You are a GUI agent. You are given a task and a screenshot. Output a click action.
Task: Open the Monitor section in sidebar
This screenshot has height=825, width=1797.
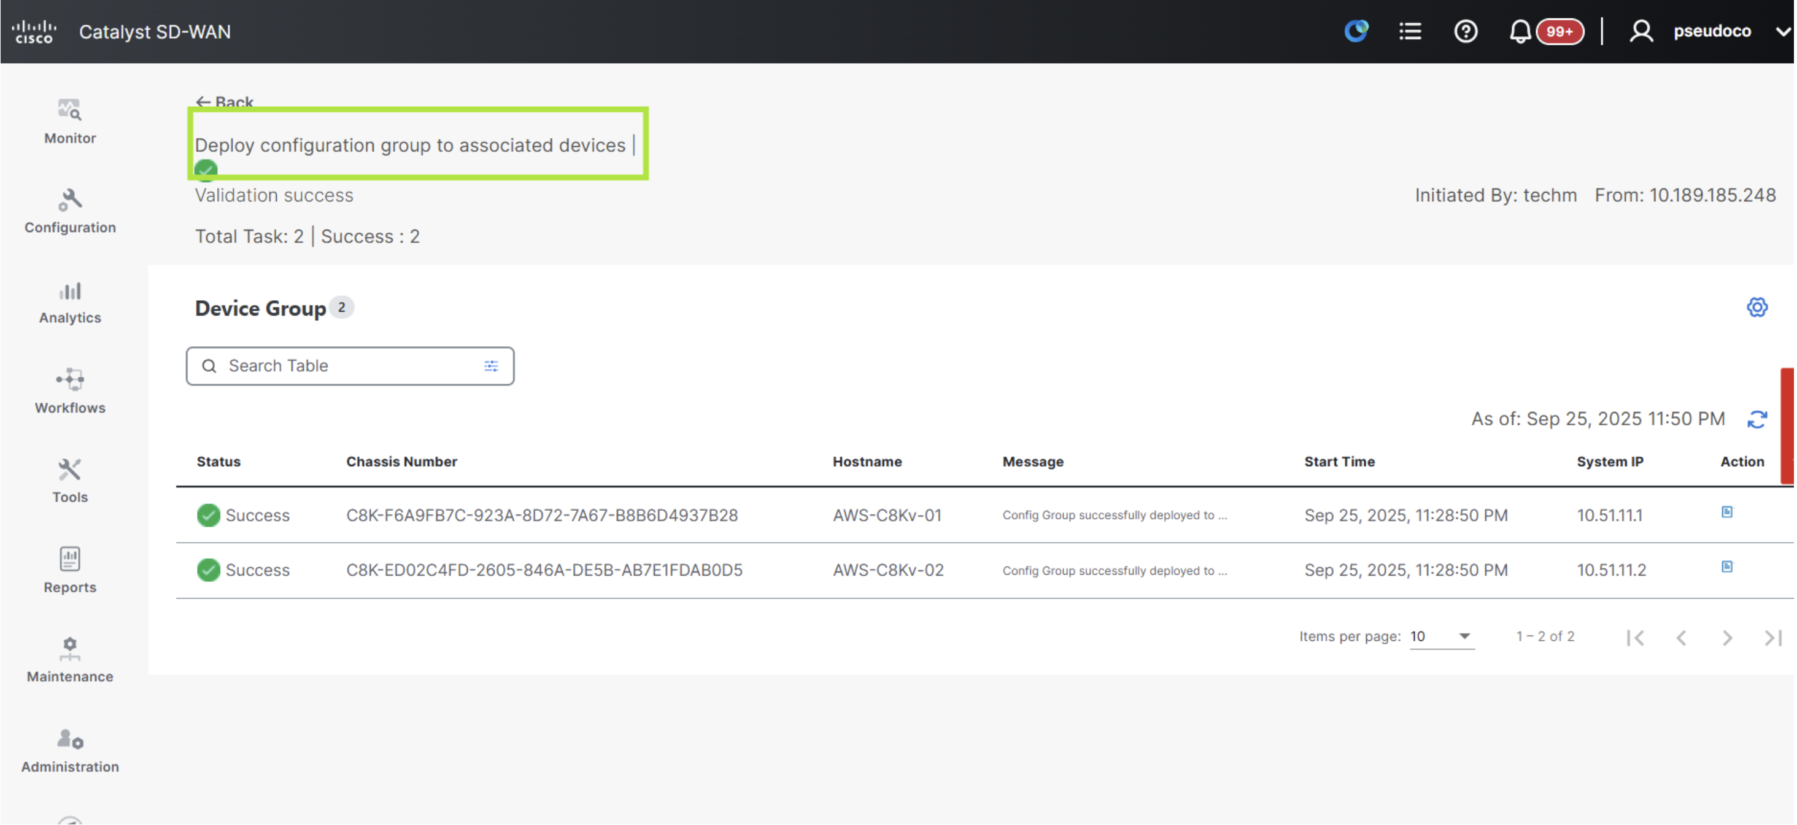(x=70, y=122)
